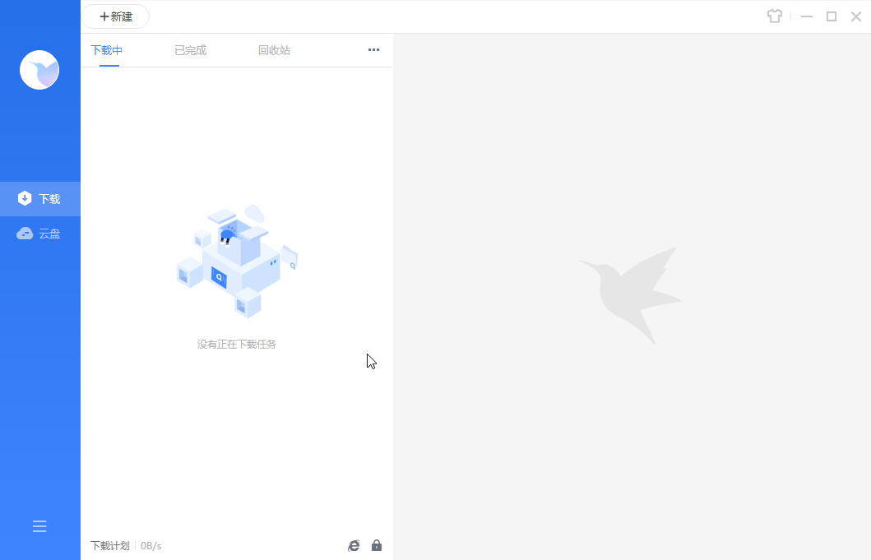Close the download manager window
Image resolution: width=871 pixels, height=560 pixels.
856,16
